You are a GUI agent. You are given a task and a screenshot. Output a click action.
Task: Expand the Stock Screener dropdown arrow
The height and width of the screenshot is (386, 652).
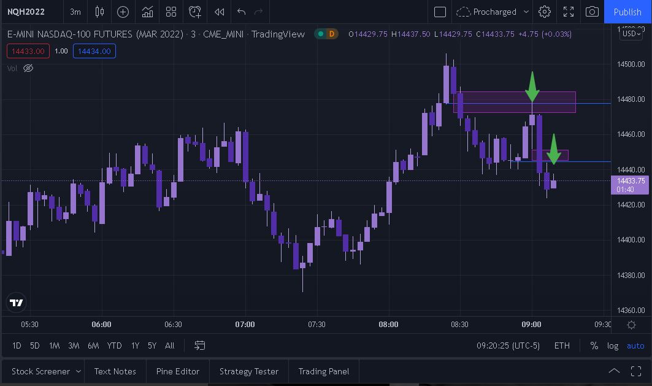[x=79, y=371]
